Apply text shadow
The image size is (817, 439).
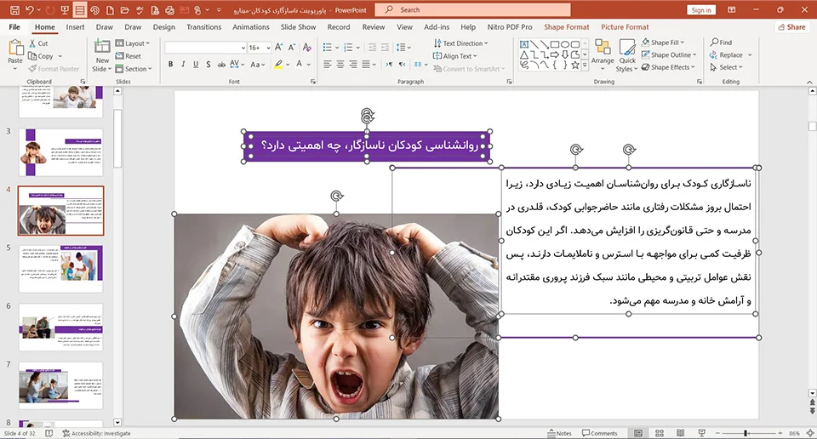(208, 64)
